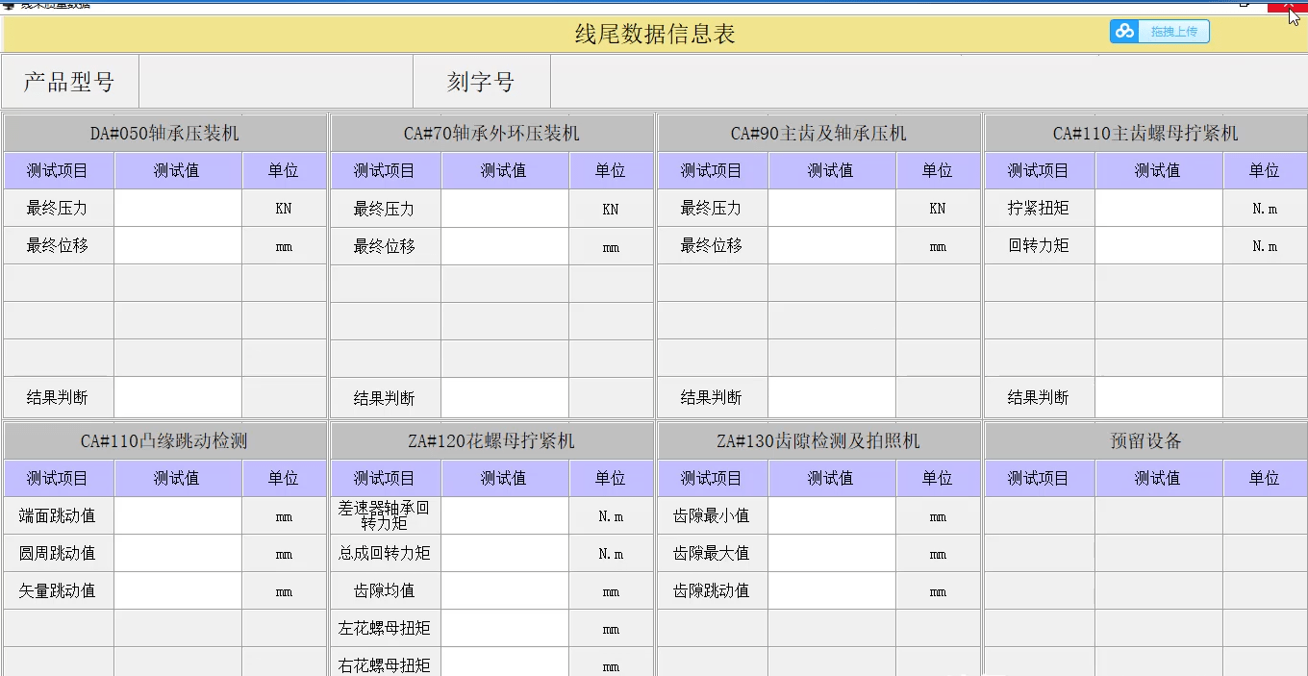
Task: Click the 齿隙最小值 value field
Action: pyautogui.click(x=832, y=515)
